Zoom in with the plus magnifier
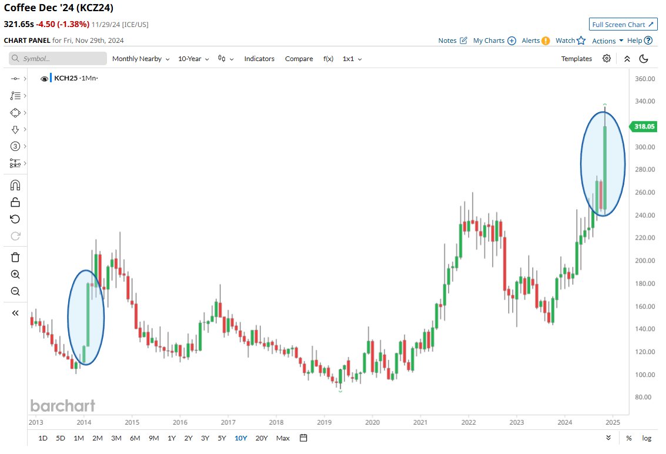 [15, 274]
